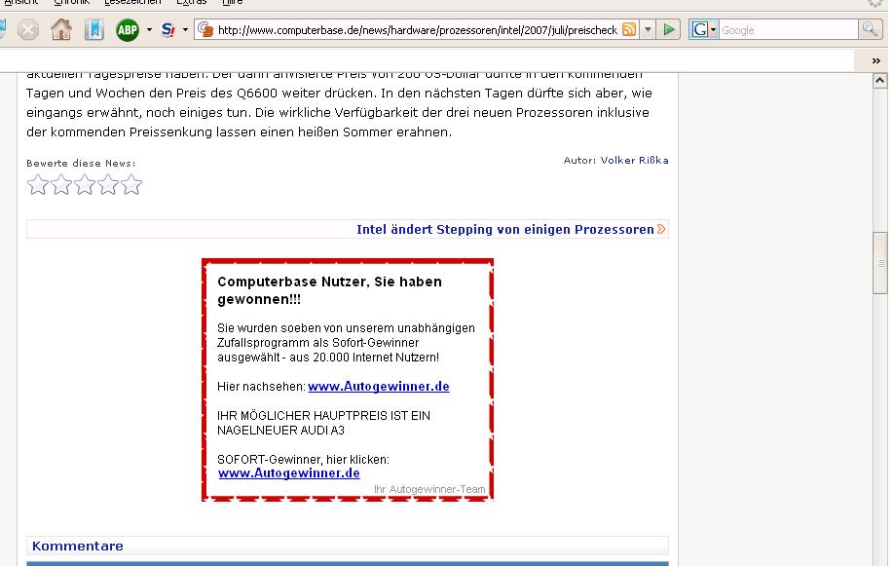Click the Stop loading button
The width and height of the screenshot is (893, 566).
coord(27,29)
